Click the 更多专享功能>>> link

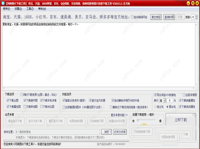119,115
